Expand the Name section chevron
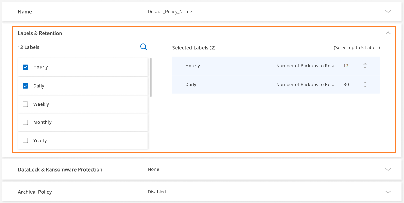404x203 pixels. 388,11
